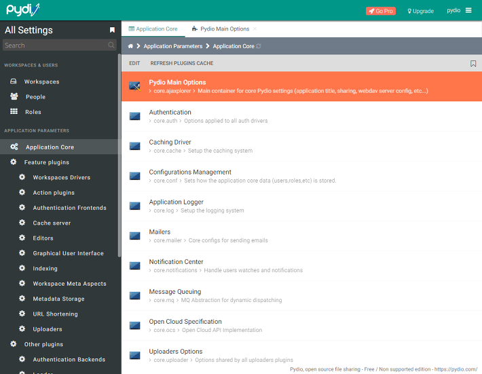This screenshot has height=374, width=482.
Task: Click the home icon in breadcrumb
Action: point(130,46)
